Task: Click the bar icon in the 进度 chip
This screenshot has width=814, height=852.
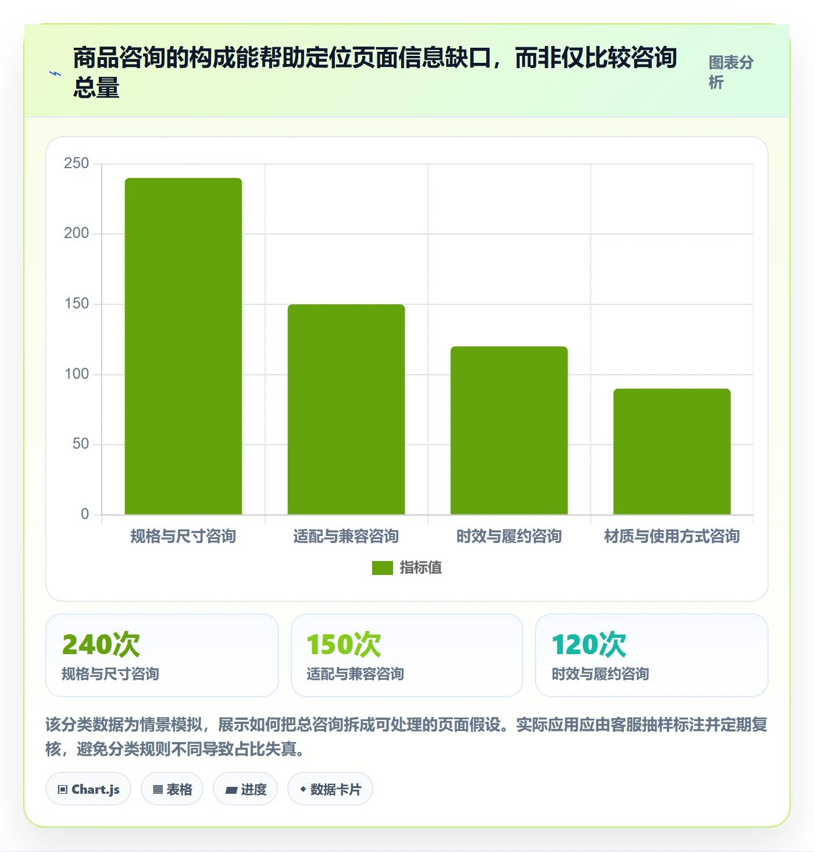Action: (x=231, y=790)
